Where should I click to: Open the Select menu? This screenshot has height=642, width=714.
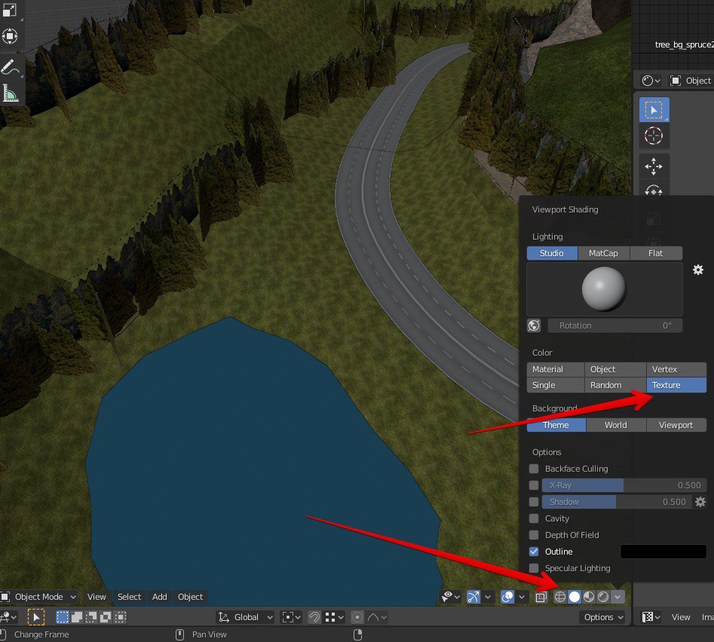pos(130,597)
